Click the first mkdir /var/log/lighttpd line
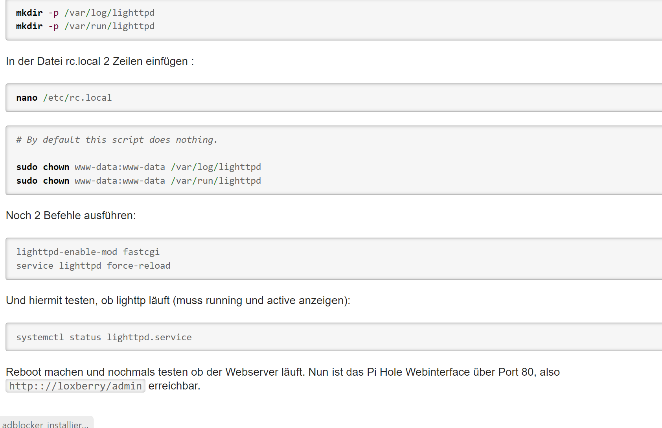Image resolution: width=662 pixels, height=428 pixels. coord(85,13)
